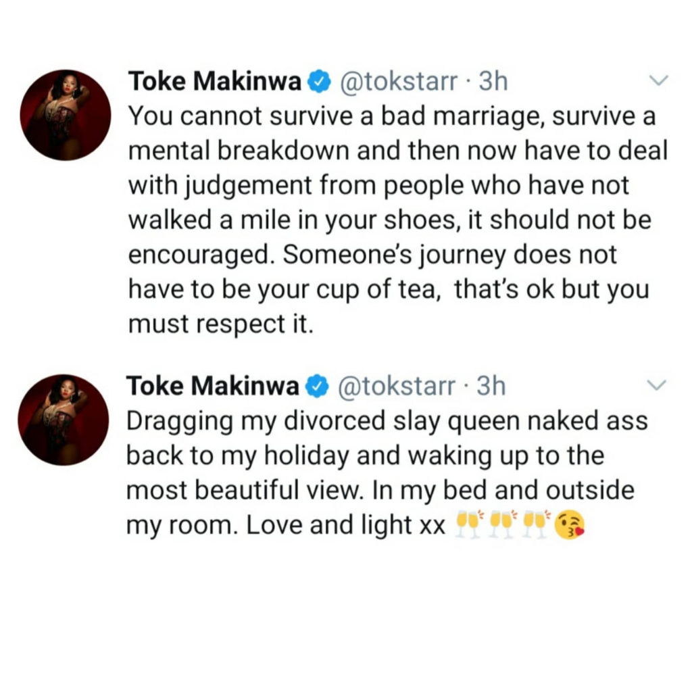Expand the options chevron on the first tweet
Viewport: 692px width, 692px height.
[658, 81]
